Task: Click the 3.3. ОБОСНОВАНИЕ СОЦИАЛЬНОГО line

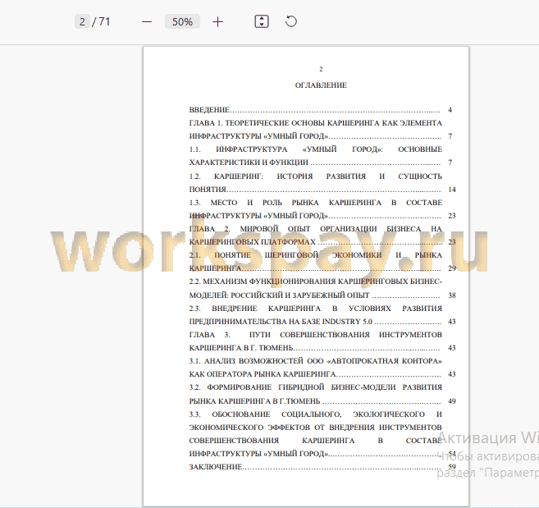Action: point(316,414)
